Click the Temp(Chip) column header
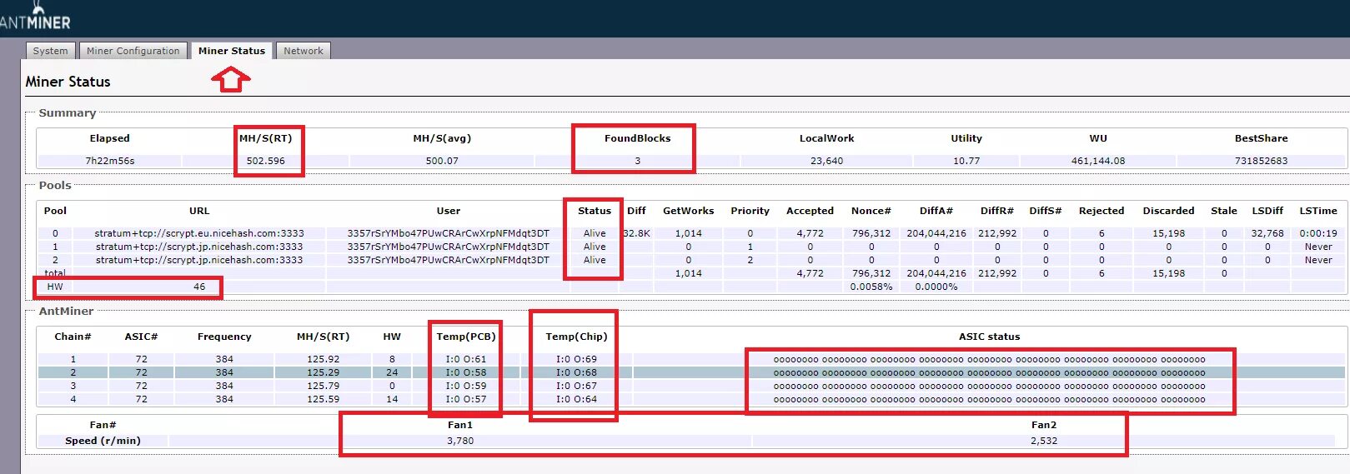 [x=577, y=337]
